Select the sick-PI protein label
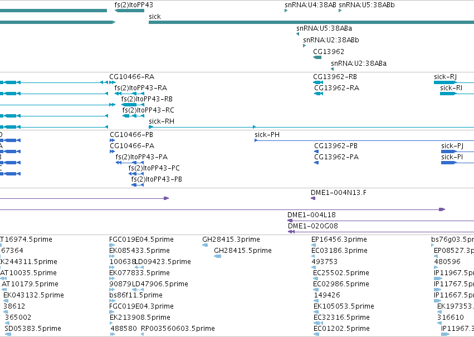Screen dimensions: 474x337 pyautogui.click(x=452, y=157)
